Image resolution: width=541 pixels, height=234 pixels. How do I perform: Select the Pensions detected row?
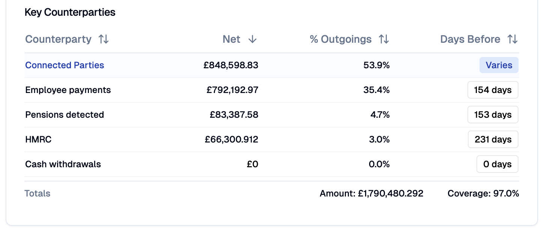(64, 114)
